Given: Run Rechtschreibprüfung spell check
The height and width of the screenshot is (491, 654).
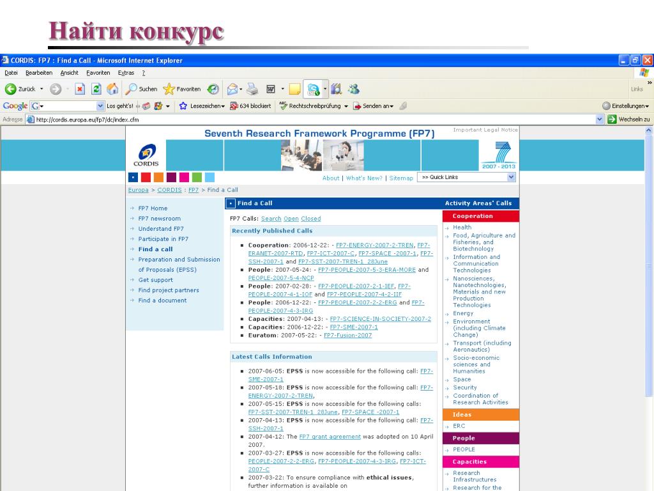Looking at the screenshot, I should click(x=310, y=106).
